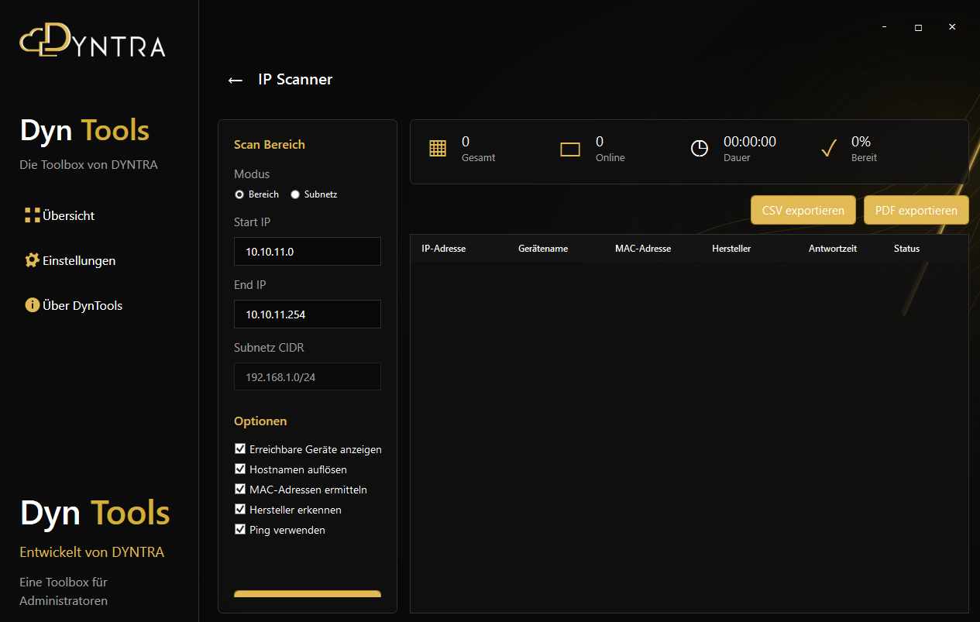
Task: Click the Online monitor icon
Action: coord(570,149)
